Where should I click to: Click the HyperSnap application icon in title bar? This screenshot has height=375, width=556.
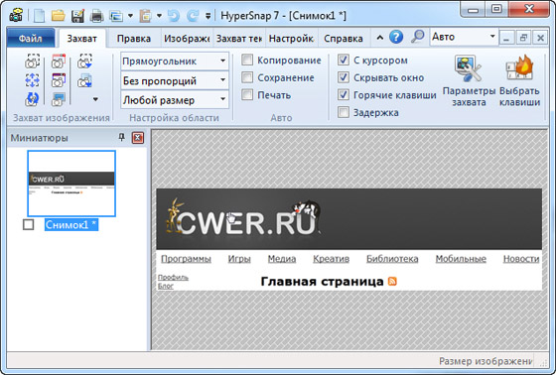click(16, 15)
